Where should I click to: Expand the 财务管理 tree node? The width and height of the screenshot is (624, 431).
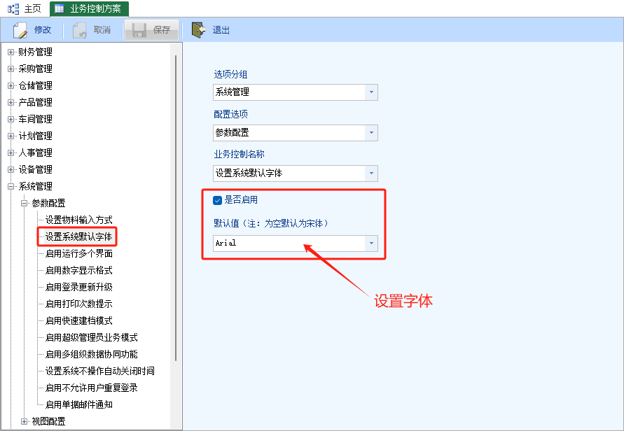[x=11, y=52]
